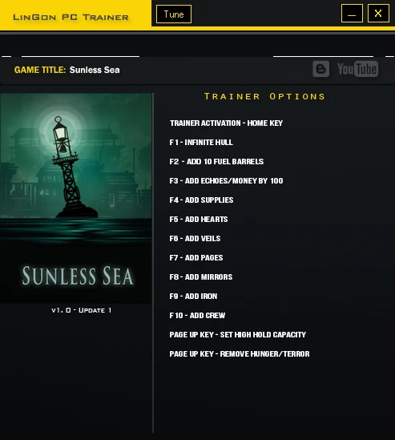This screenshot has width=395, height=440.
Task: Click the 'v1.0 - Update 1' version label
Action: point(82,310)
